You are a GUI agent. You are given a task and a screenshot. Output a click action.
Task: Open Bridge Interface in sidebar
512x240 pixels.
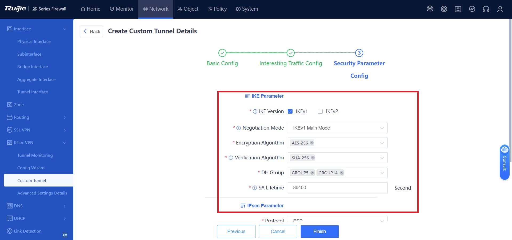click(33, 67)
